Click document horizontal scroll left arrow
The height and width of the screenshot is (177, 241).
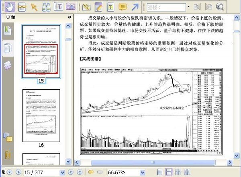tap(77, 162)
